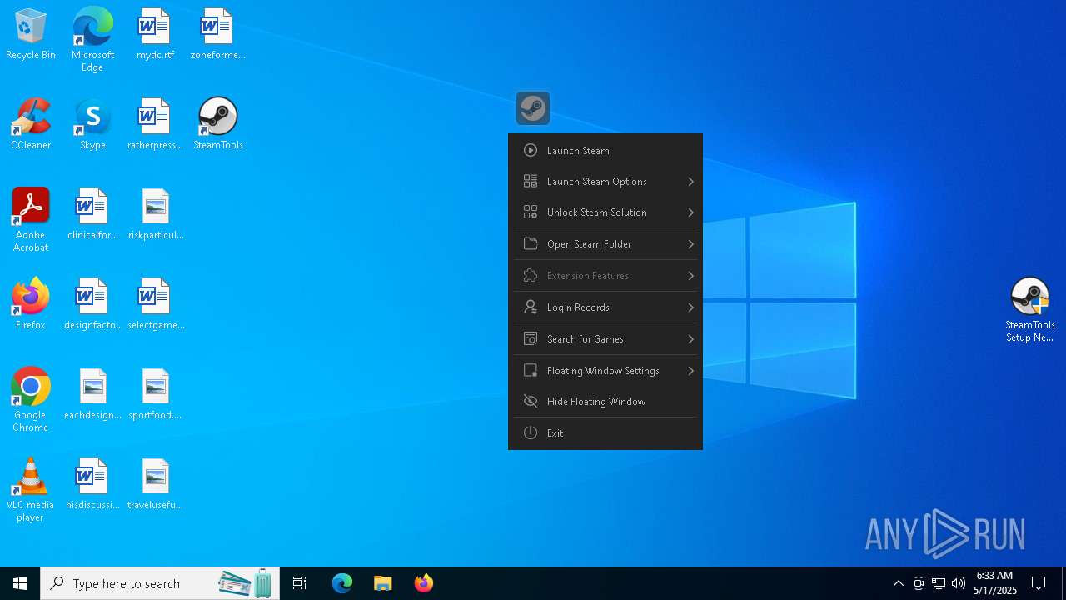The image size is (1066, 600).
Task: Open Search for Games submenu
Action: (605, 339)
